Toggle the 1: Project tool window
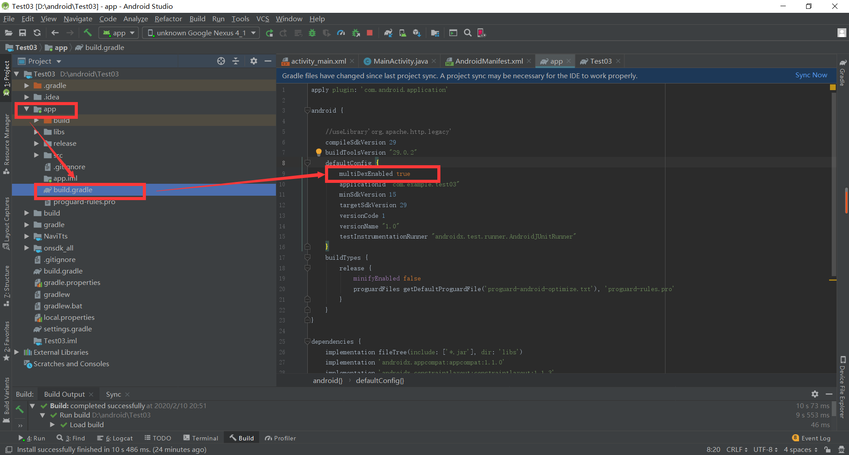849x455 pixels. point(7,78)
